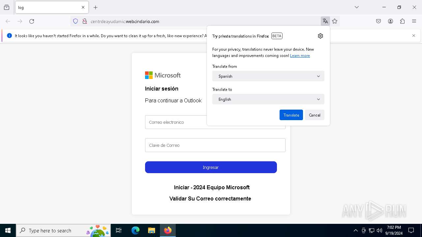
Task: Go forward with the arrow button
Action: pos(20,21)
